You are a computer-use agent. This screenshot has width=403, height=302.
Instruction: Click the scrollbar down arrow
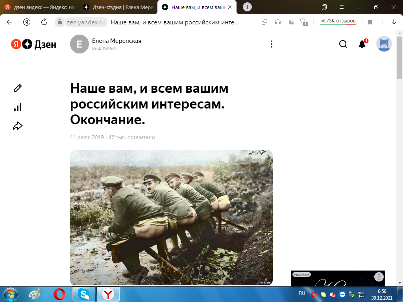pos(399,283)
